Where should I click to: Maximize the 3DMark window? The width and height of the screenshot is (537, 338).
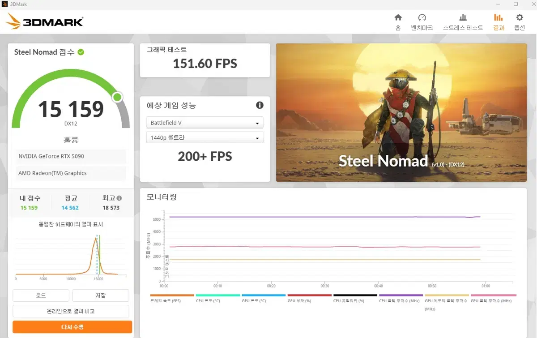(516, 4)
